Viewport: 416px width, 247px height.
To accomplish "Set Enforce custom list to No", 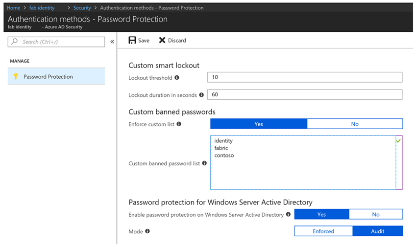I will (355, 124).
